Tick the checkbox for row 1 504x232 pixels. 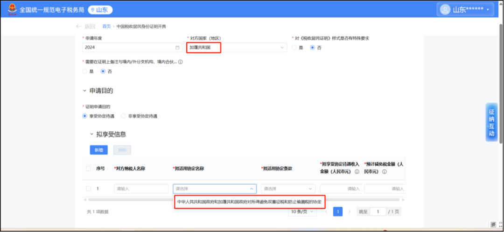pyautogui.click(x=88, y=189)
